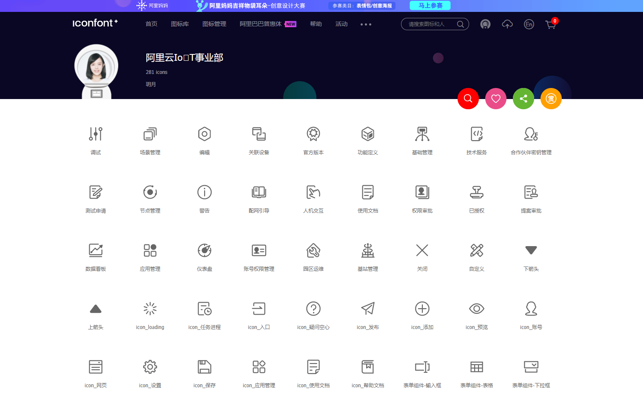Select the icon_设置 gear icon
The image size is (643, 400).
(150, 367)
